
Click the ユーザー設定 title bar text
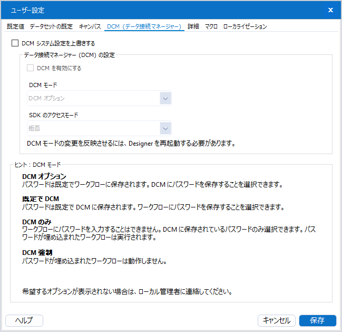point(27,10)
